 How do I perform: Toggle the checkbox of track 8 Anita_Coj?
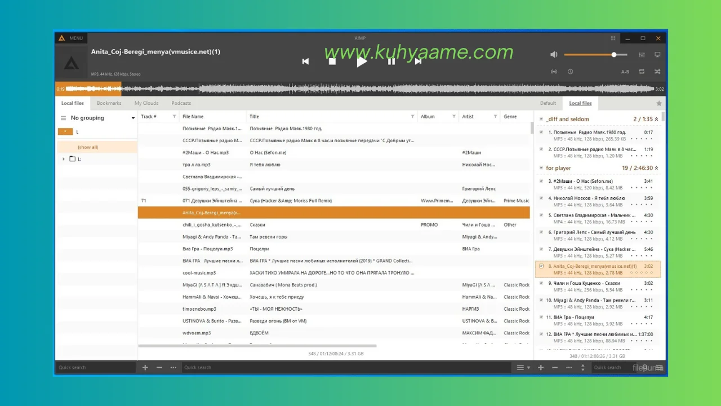click(542, 266)
